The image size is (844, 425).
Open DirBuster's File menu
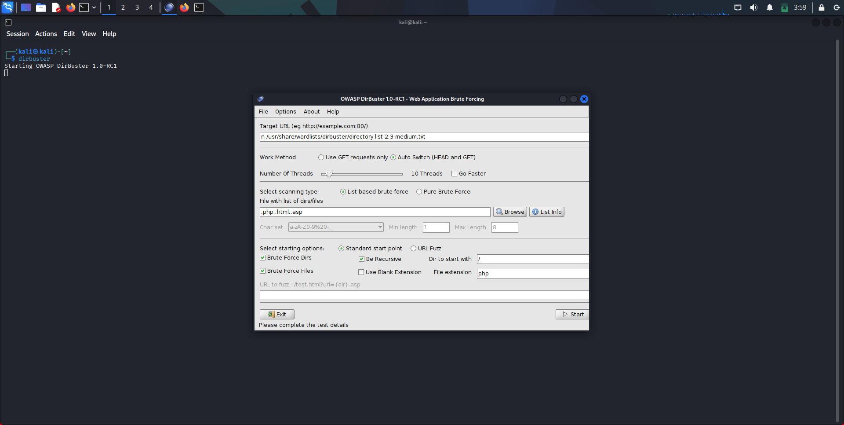tap(263, 112)
